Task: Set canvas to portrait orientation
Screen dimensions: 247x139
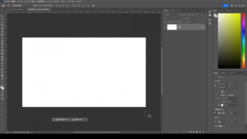Action: pos(222,91)
